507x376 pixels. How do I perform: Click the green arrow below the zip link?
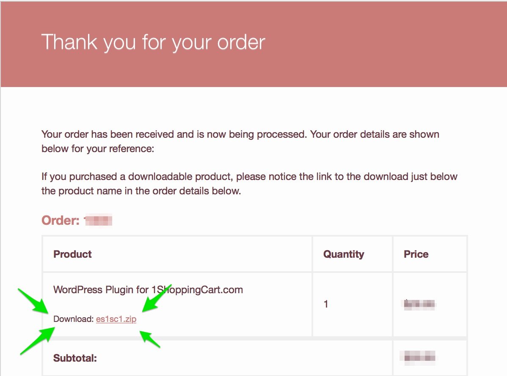pos(150,339)
